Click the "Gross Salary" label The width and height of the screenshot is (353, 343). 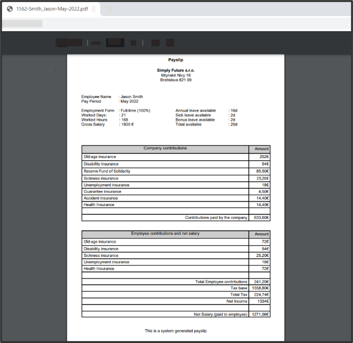tap(93, 124)
